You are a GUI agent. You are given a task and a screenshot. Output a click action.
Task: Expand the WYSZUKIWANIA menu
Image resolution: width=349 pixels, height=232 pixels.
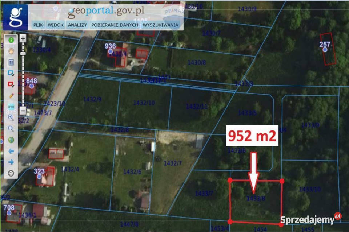pyautogui.click(x=160, y=25)
